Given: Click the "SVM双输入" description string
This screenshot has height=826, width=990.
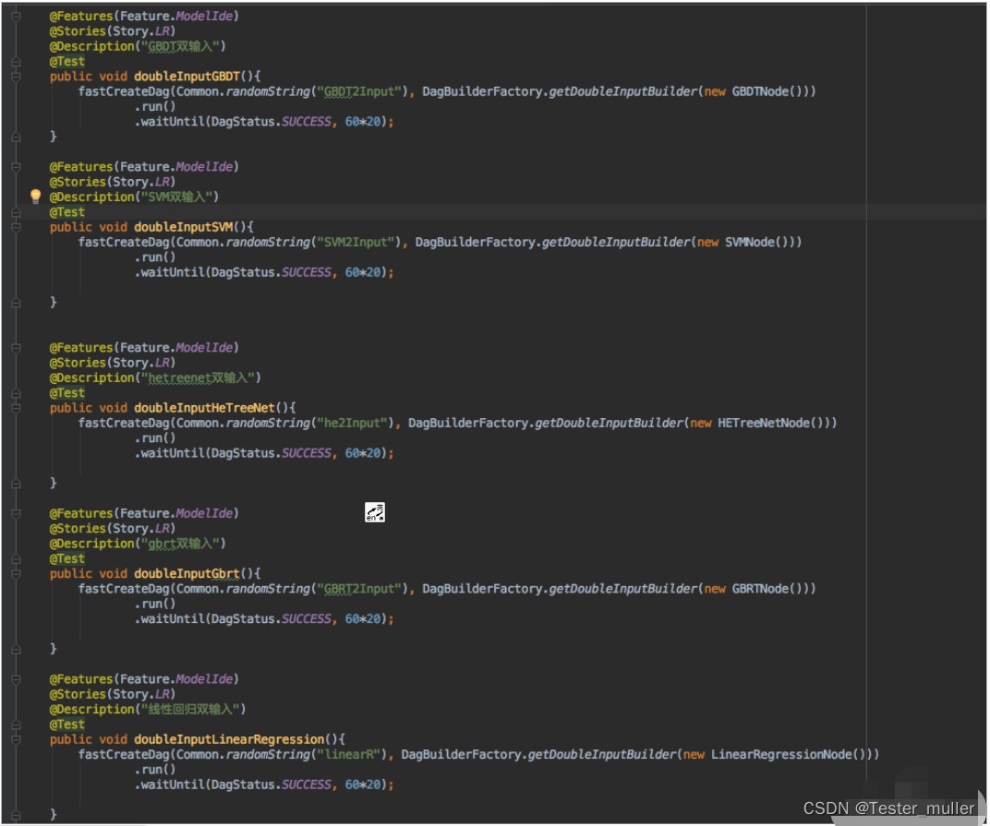Looking at the screenshot, I should 176,197.
